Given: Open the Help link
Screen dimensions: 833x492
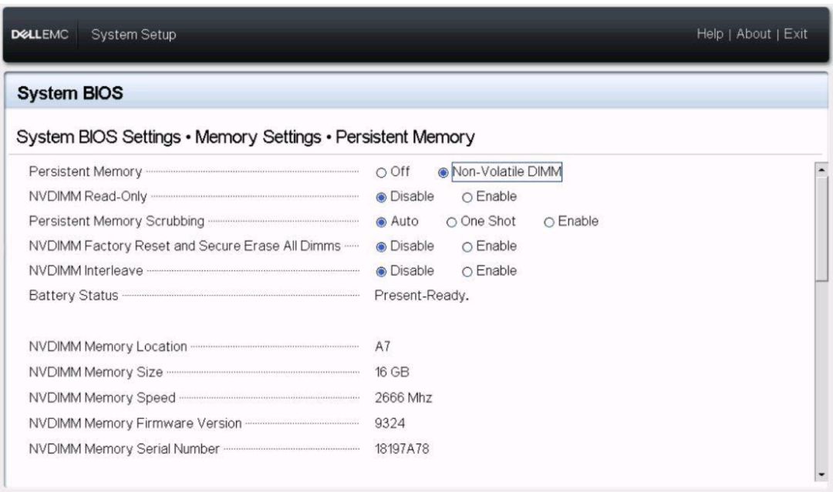Looking at the screenshot, I should (x=710, y=34).
